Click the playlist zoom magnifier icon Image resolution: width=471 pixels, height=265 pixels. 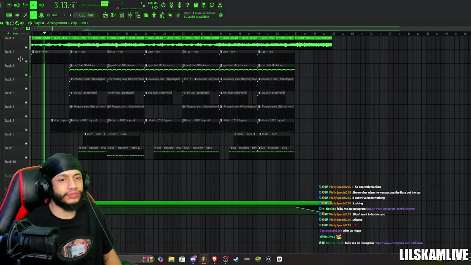(17, 23)
